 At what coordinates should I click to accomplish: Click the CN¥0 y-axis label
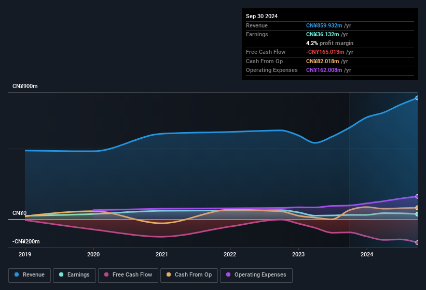tap(20, 213)
